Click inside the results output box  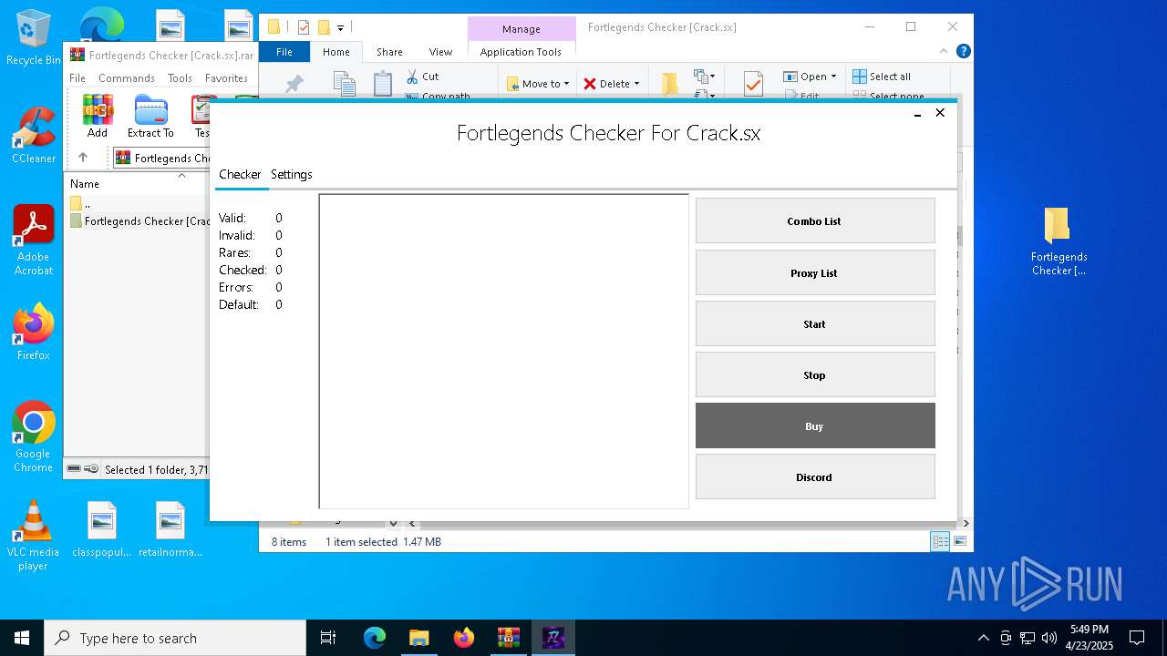click(x=503, y=351)
